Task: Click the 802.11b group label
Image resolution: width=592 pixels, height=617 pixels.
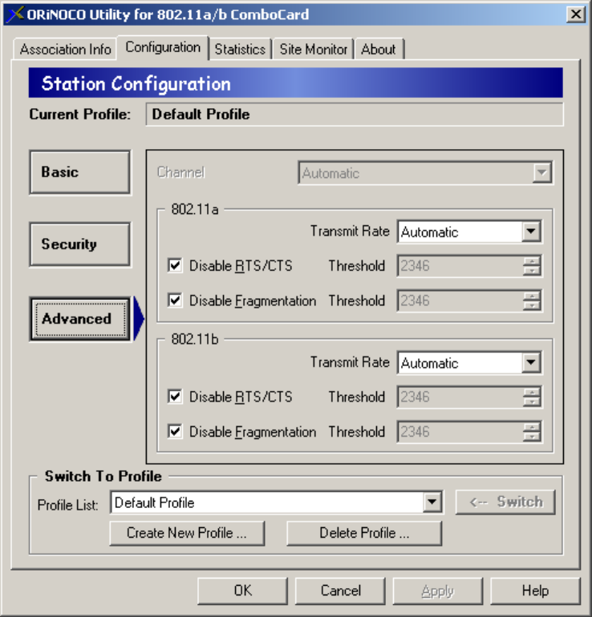Action: tap(195, 339)
